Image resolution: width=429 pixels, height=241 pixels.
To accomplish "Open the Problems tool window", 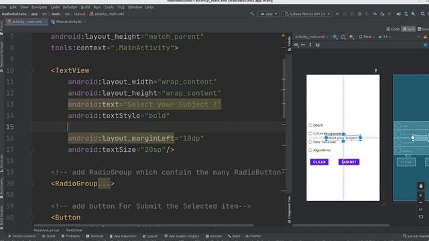I will point(70,236).
